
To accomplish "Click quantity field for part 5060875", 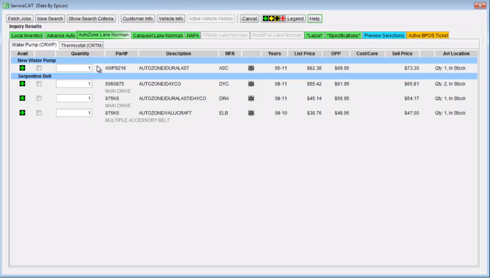I will pos(74,84).
